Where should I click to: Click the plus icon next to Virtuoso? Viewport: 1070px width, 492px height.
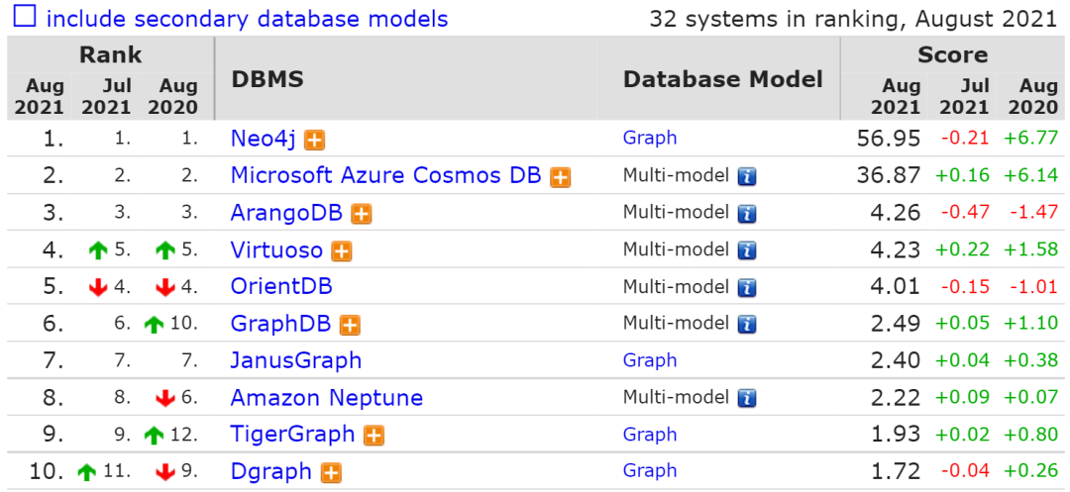[342, 251]
